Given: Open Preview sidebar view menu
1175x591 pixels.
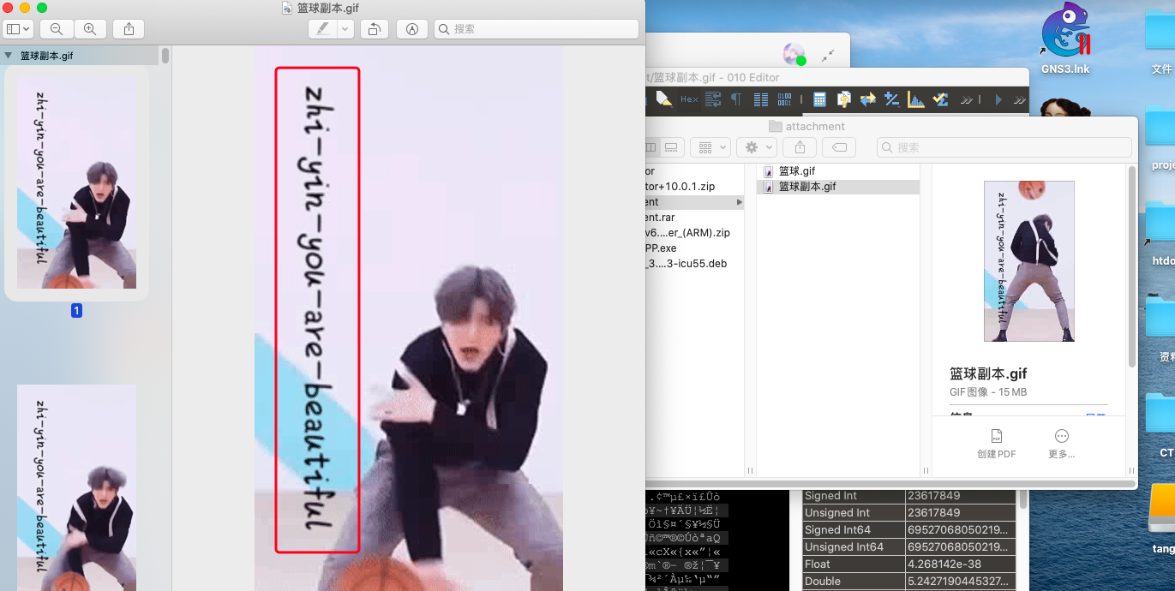Looking at the screenshot, I should coord(18,29).
